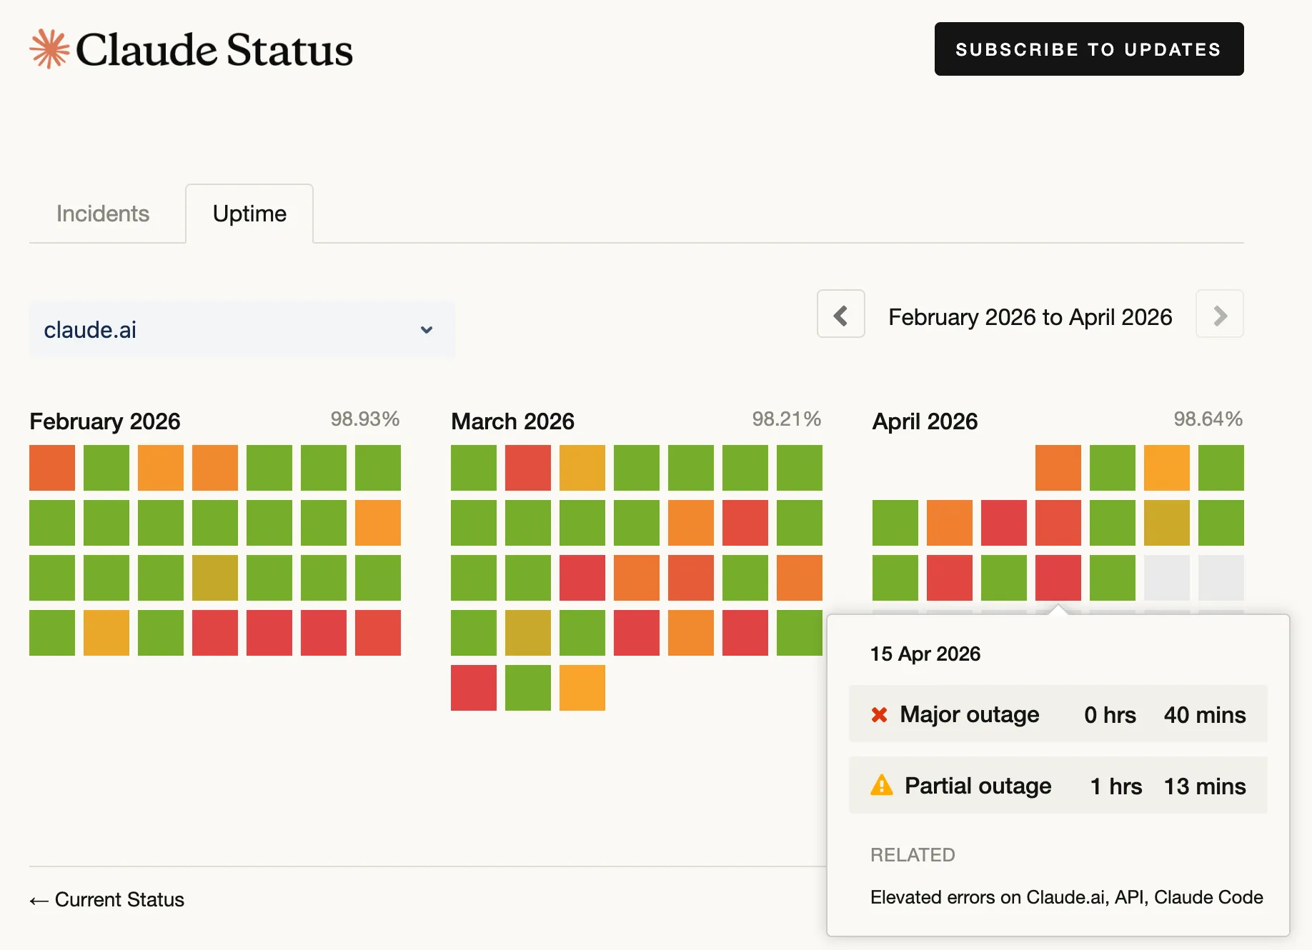Click the Subscribe to Updates button

(1088, 49)
